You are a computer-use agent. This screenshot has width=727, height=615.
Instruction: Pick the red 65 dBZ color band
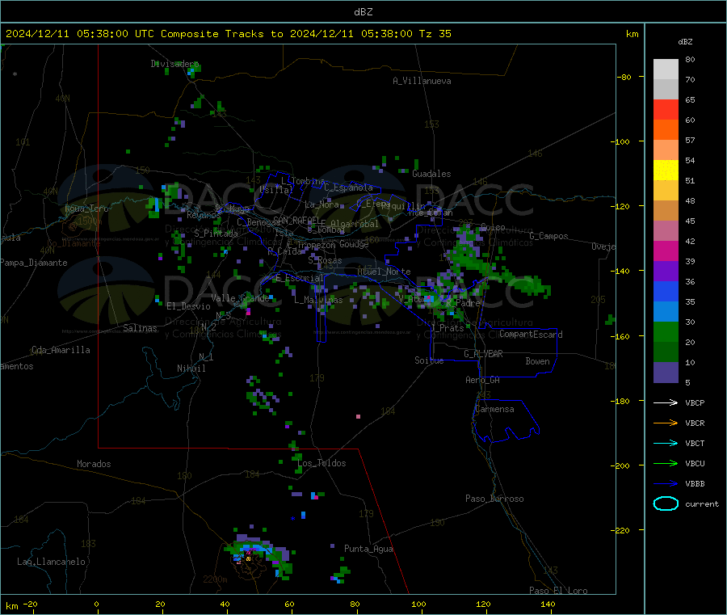point(666,109)
